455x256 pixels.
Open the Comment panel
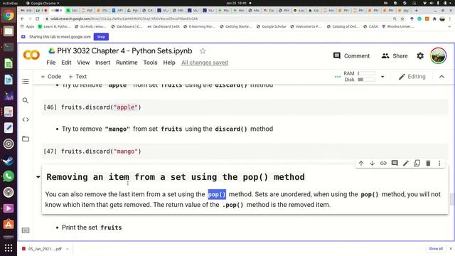351,55
